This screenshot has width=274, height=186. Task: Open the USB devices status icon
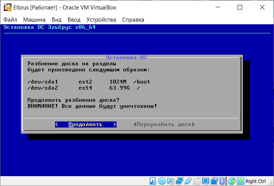point(188,181)
